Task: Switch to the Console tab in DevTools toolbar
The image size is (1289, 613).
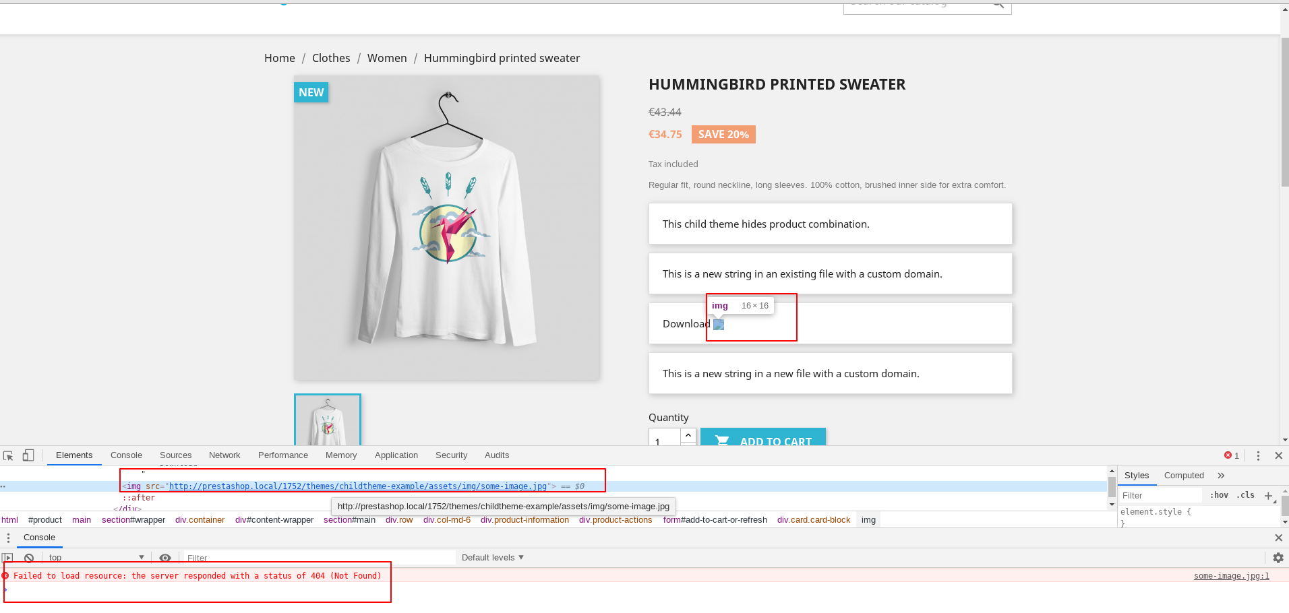Action: click(126, 455)
